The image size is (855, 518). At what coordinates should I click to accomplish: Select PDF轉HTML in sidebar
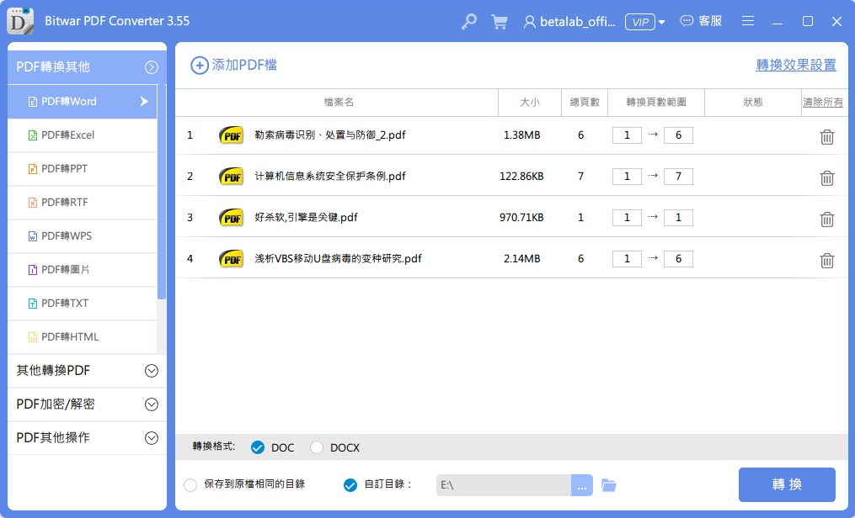[83, 337]
